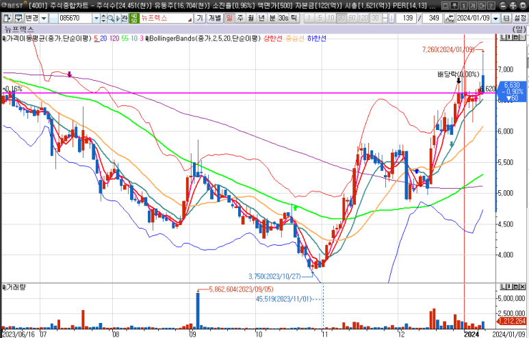Select the 30s seconds period tab

point(284,18)
